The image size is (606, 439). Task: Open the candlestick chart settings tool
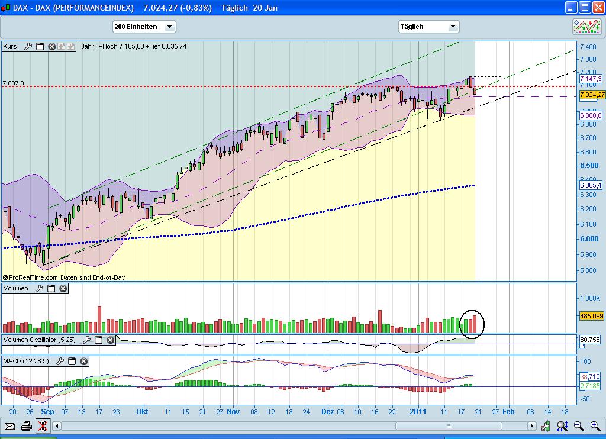click(546, 426)
